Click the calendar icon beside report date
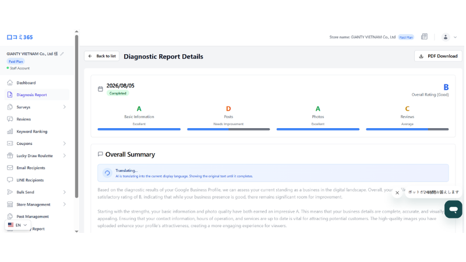Viewport: 466px width, 262px height. click(x=100, y=89)
